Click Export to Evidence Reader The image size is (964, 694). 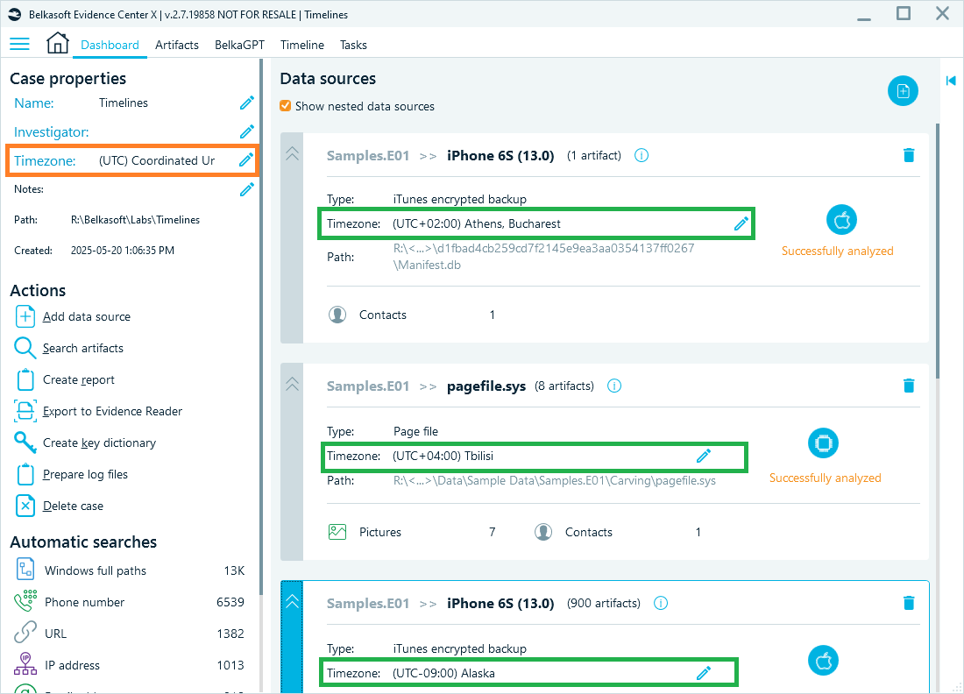(98, 411)
